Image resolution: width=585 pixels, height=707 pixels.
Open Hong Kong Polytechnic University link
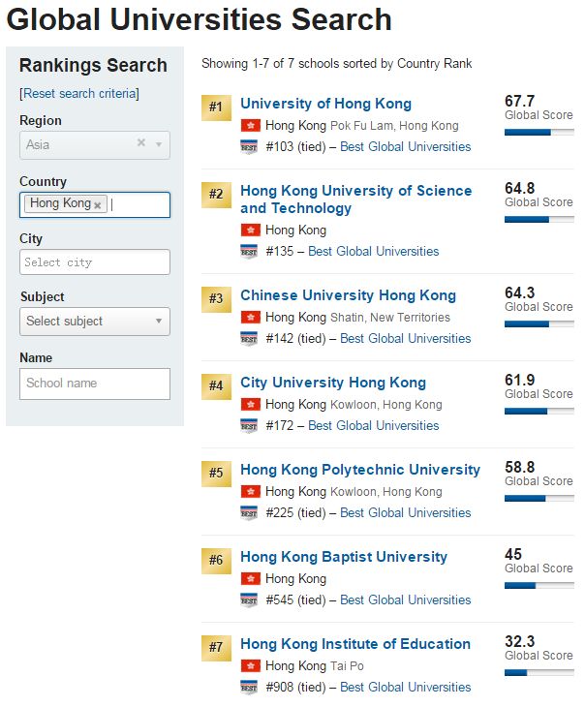(360, 470)
